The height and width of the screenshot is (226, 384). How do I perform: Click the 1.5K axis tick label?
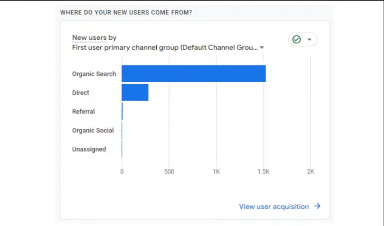pos(263,172)
